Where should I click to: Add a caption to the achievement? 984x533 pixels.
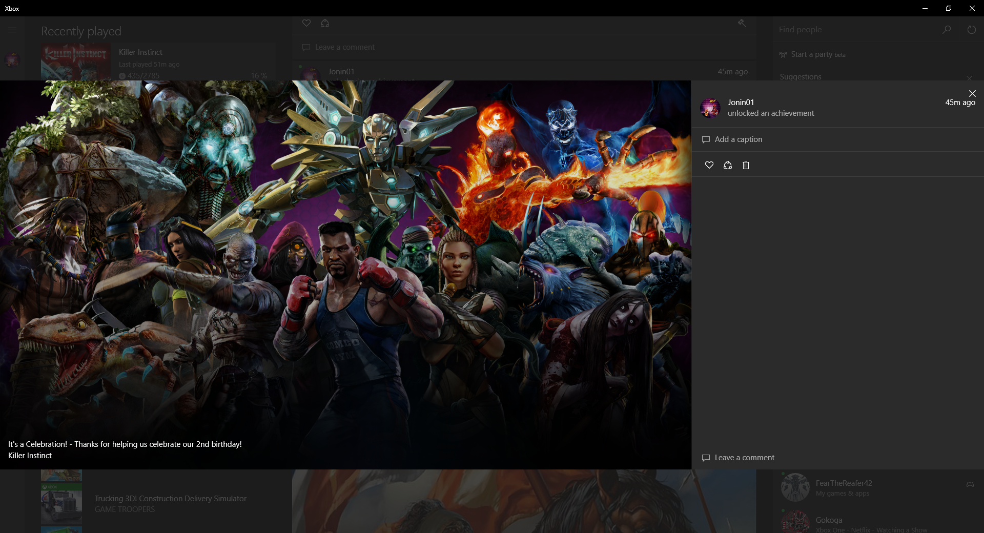[x=838, y=139]
